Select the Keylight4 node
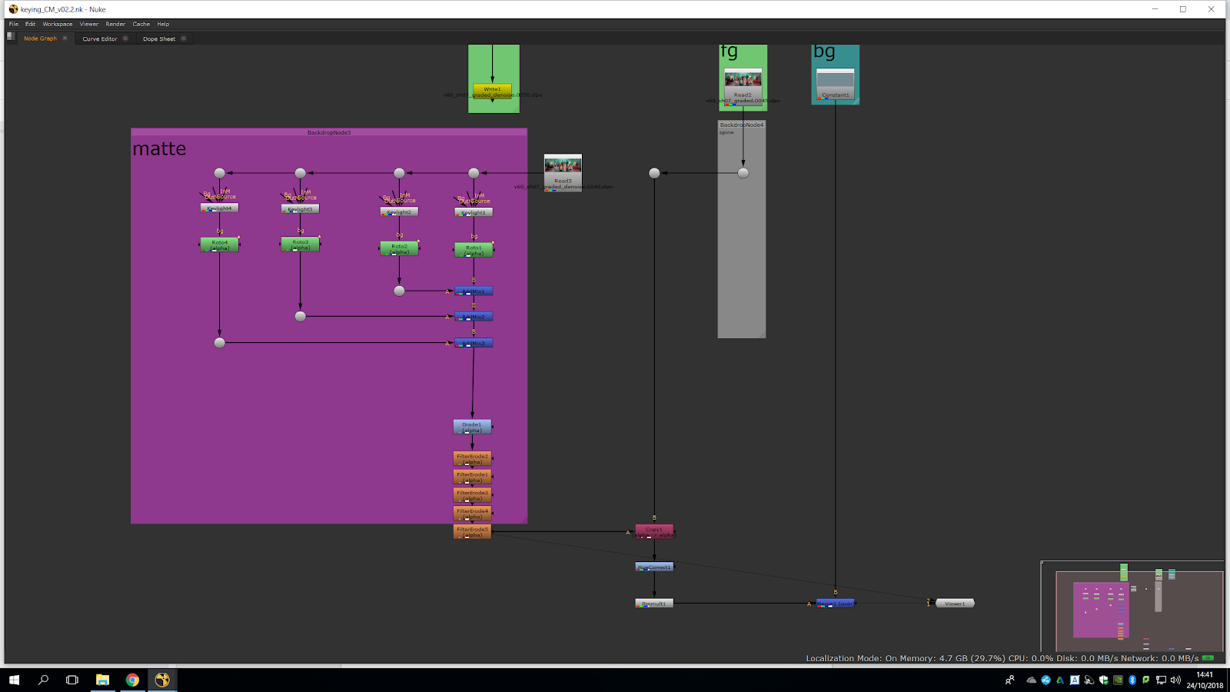 point(219,208)
